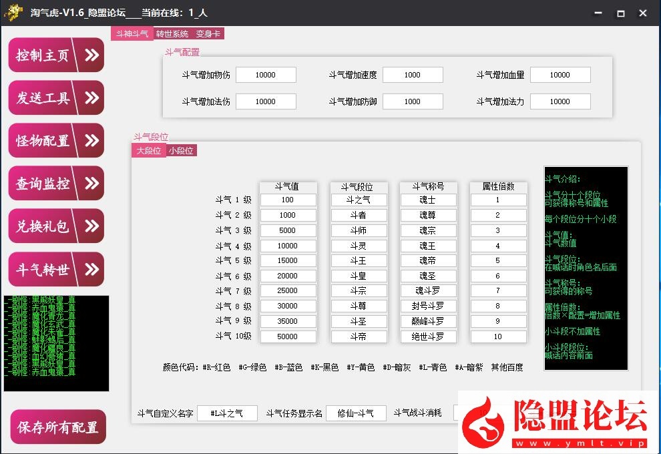Screen dimensions: 661x454
Task: Click the 斗气自定义名字 text box
Action: click(x=228, y=413)
